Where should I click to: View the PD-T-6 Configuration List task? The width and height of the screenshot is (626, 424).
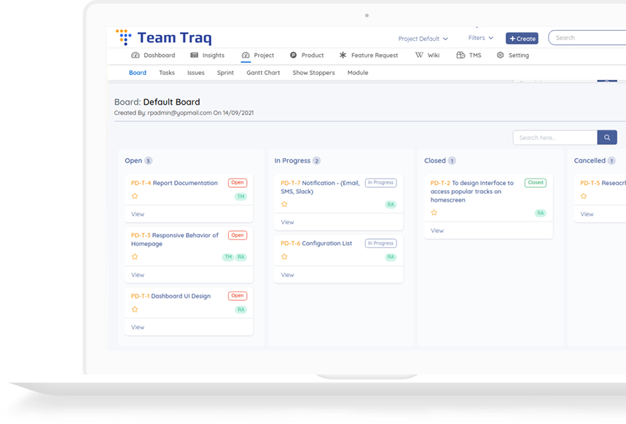[287, 275]
